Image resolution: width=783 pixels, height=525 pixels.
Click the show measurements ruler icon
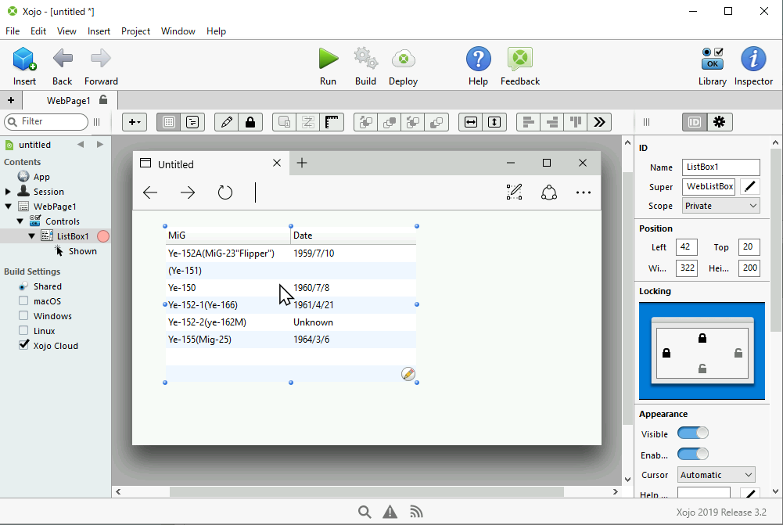332,122
